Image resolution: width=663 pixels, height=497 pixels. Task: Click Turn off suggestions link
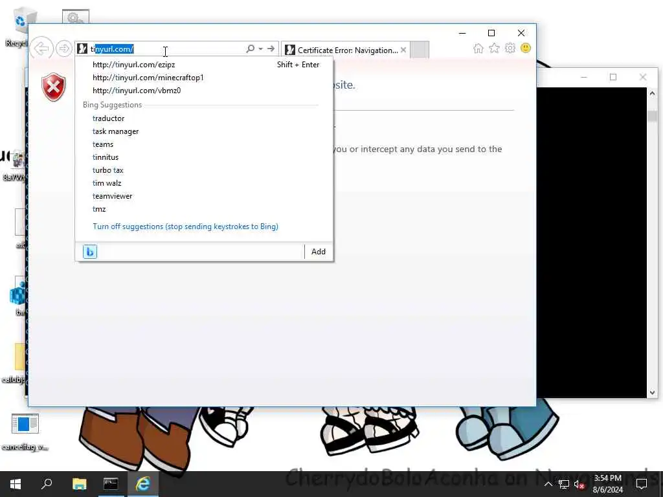(x=185, y=226)
